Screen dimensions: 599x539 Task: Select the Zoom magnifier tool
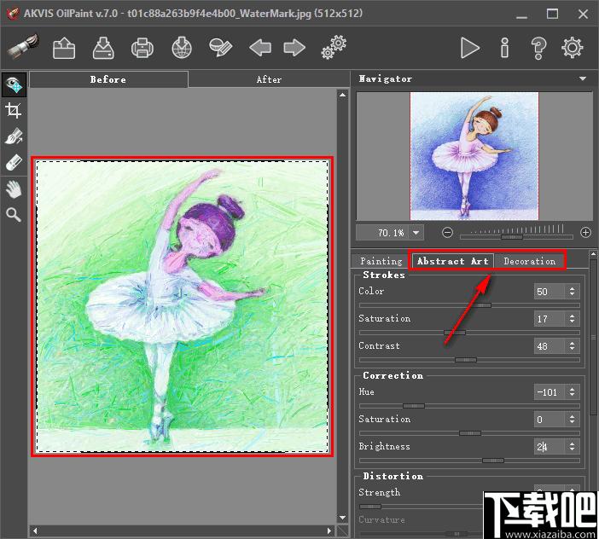coord(13,215)
